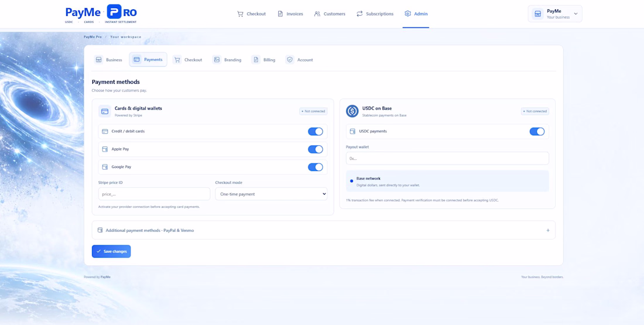This screenshot has height=325, width=644.
Task: Click the 'Stablecoin payments on Base' text
Action: (x=385, y=115)
